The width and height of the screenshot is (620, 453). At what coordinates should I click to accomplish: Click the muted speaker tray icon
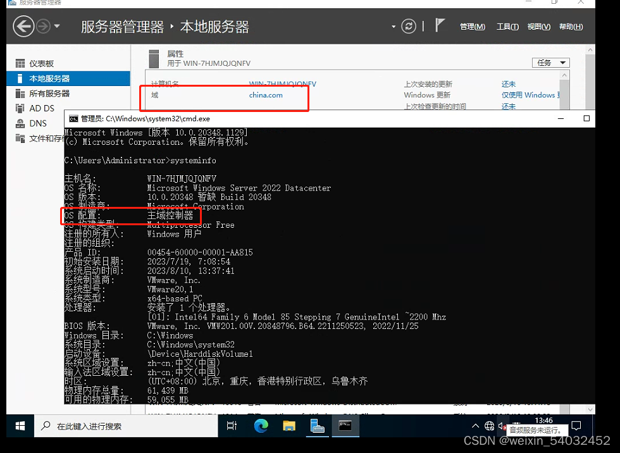tap(502, 426)
